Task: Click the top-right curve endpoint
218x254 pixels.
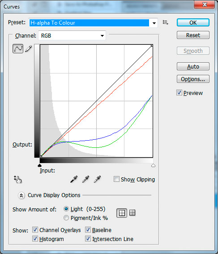Action: coord(152,46)
